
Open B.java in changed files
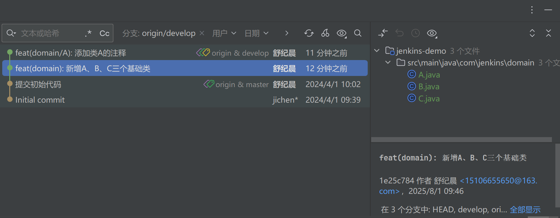429,86
